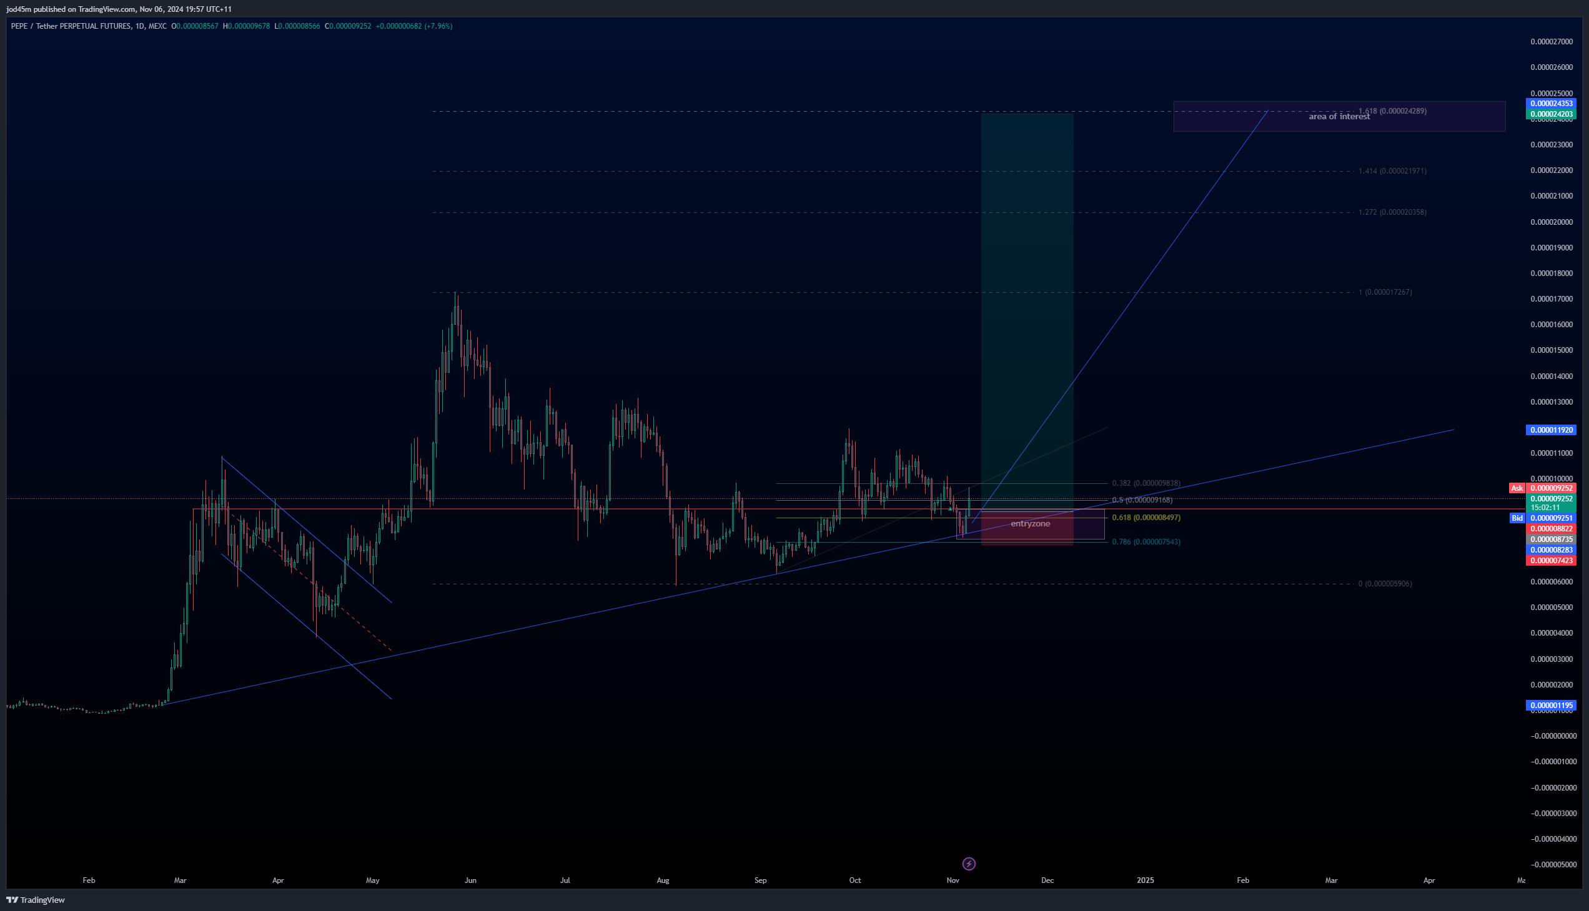1589x911 pixels.
Task: Click the red 0.000008822 price tag
Action: pos(1551,529)
